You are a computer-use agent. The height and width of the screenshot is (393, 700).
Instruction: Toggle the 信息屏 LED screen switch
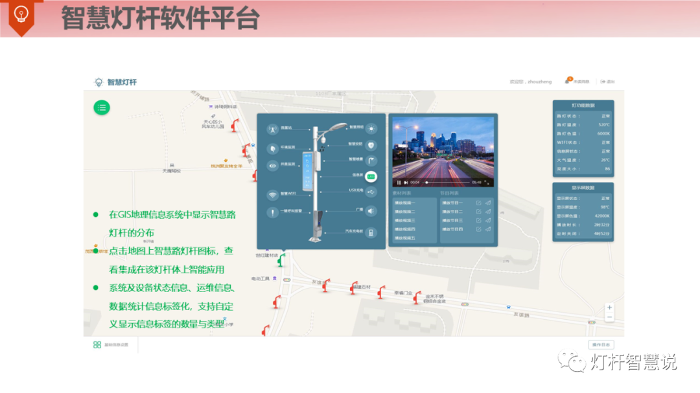[x=370, y=176]
